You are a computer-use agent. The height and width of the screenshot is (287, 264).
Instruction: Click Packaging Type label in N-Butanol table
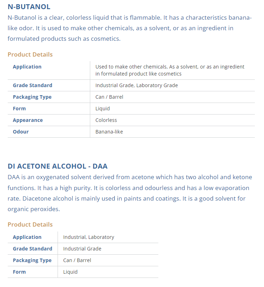[x=32, y=97]
